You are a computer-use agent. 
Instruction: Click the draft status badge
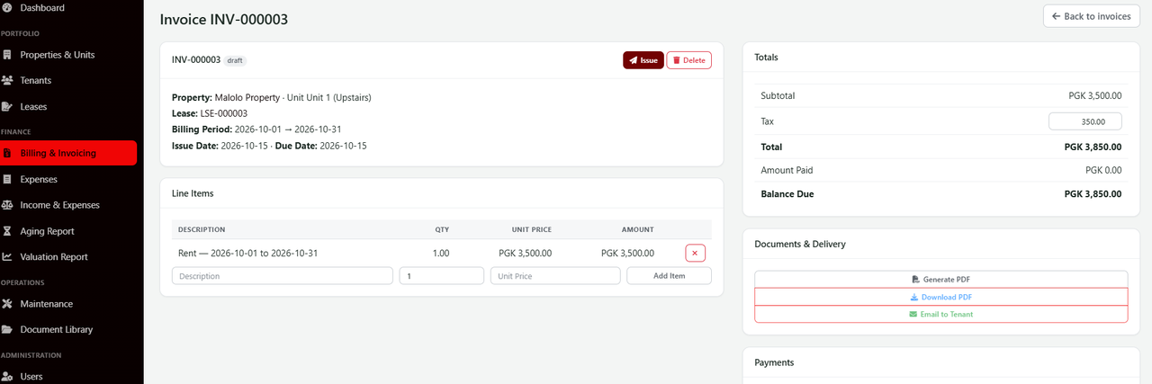click(x=235, y=60)
